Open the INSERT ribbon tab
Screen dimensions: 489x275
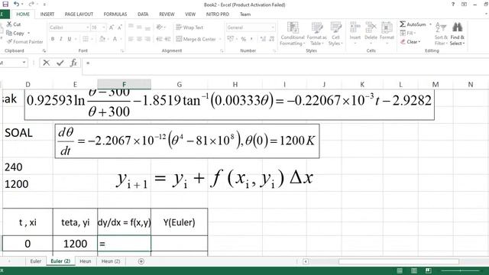pyautogui.click(x=47, y=15)
